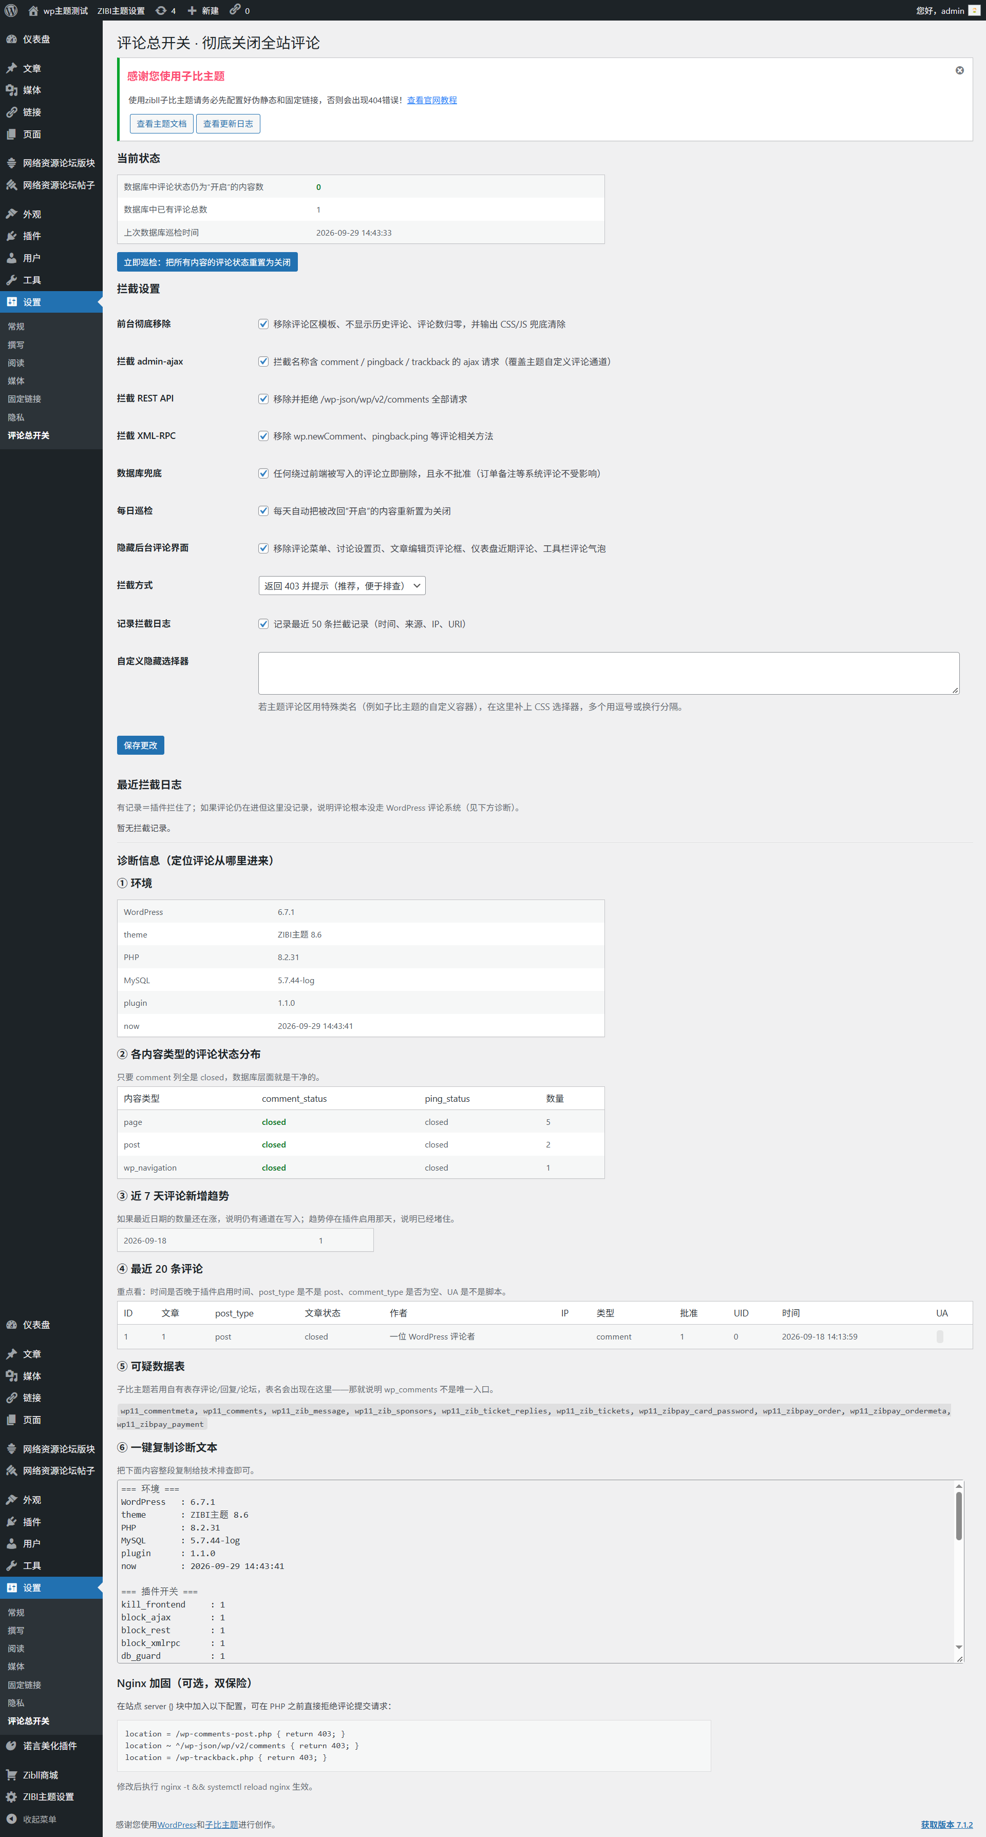The height and width of the screenshot is (1837, 986).
Task: Click the diagnostic textarea scroll-up arrow
Action: 959,1486
